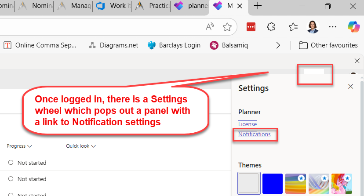This screenshot has width=364, height=196.
Task: Click the Themes heading
Action: [x=250, y=165]
